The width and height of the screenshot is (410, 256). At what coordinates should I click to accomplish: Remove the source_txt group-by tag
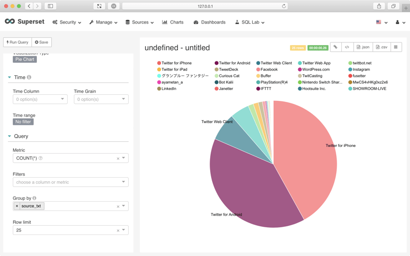17,206
